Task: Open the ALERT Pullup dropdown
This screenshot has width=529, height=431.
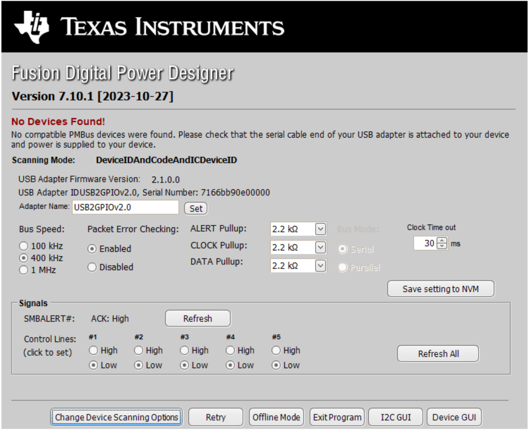Action: pyautogui.click(x=321, y=229)
